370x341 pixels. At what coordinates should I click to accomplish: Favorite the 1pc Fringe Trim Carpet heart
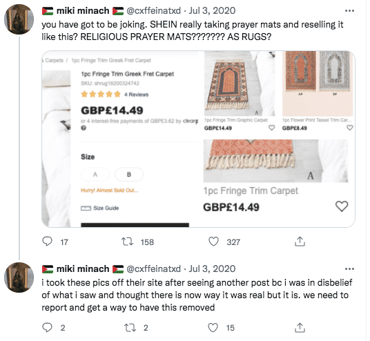(x=342, y=206)
